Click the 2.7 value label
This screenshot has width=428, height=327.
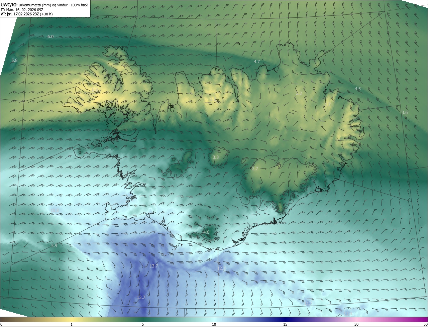(x=255, y=169)
